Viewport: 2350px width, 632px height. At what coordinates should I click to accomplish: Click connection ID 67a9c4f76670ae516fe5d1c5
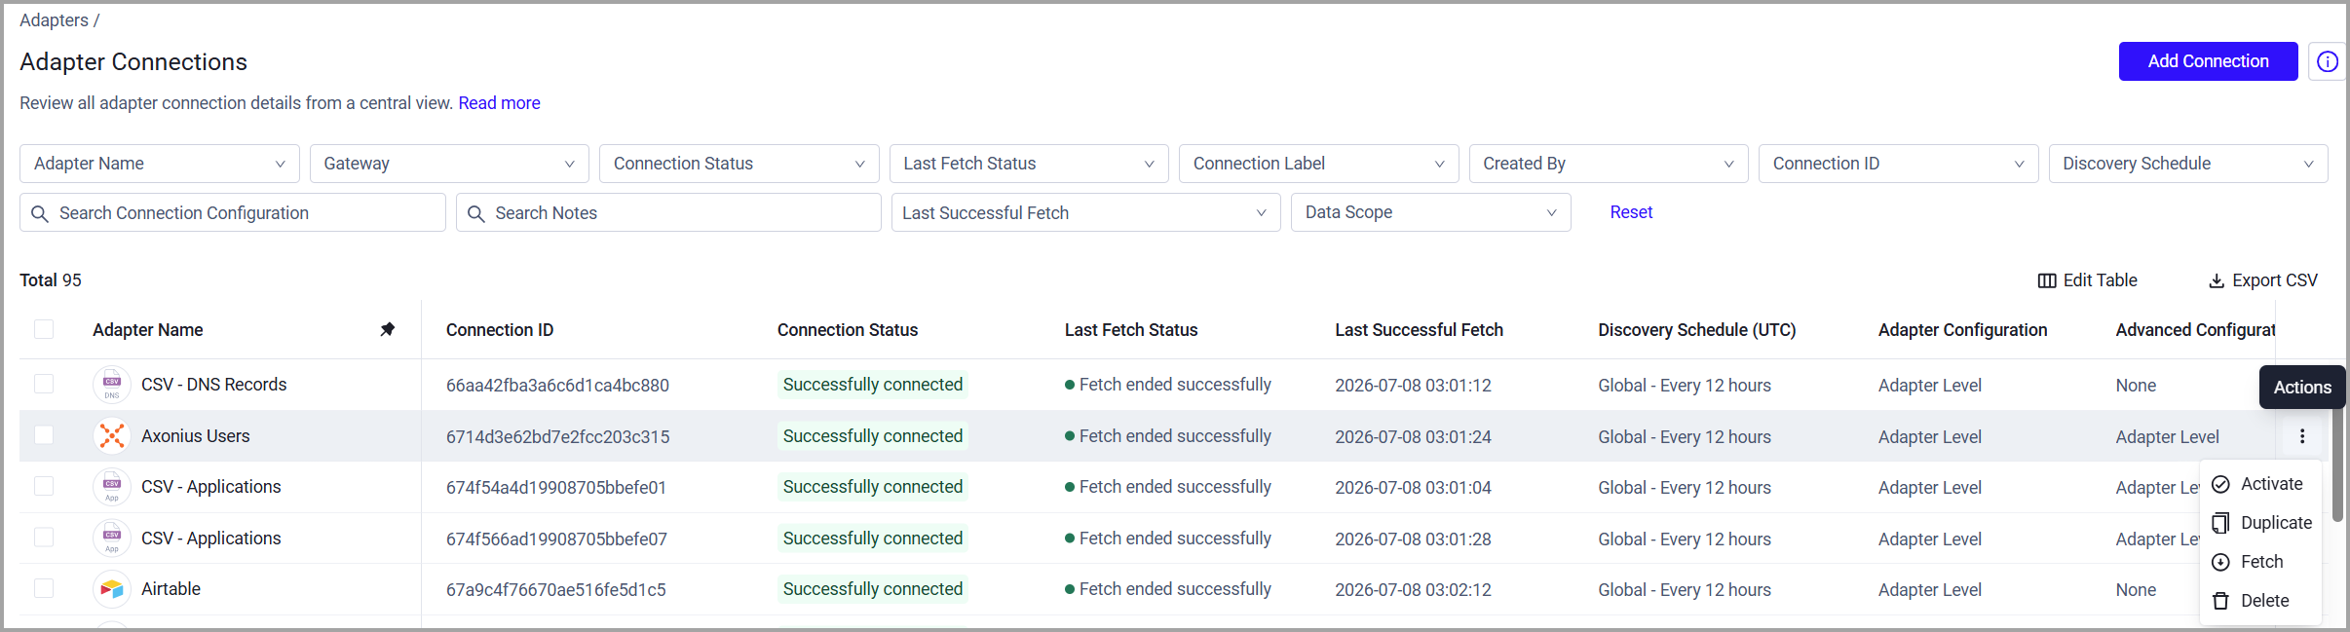(556, 590)
